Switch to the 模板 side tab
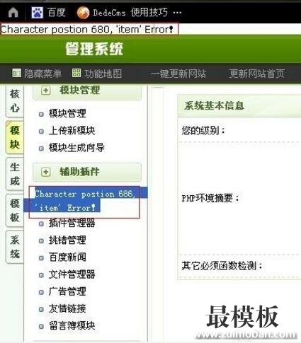 [x=15, y=211]
